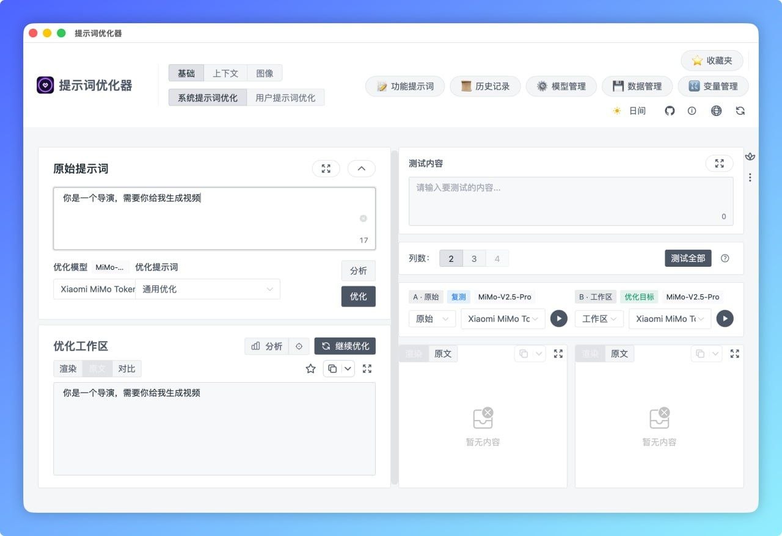Run test for column B 工作区
782x536 pixels.
click(x=725, y=319)
